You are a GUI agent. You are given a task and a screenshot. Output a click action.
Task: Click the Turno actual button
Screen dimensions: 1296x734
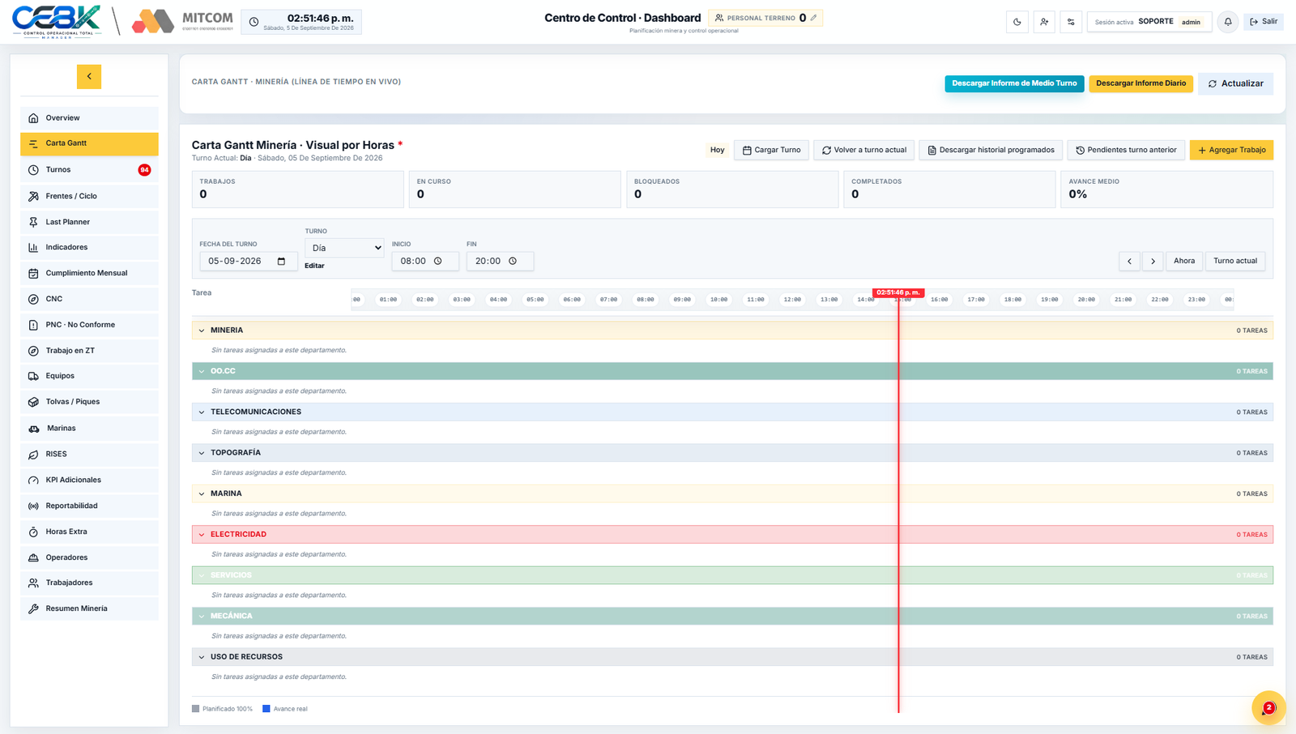tap(1235, 261)
